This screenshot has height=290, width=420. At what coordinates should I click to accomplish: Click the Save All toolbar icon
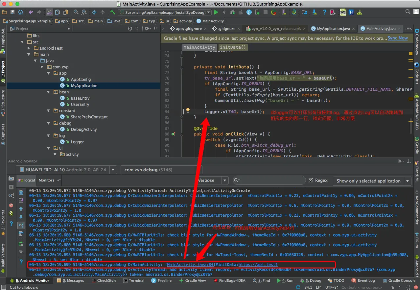[x=12, y=12]
